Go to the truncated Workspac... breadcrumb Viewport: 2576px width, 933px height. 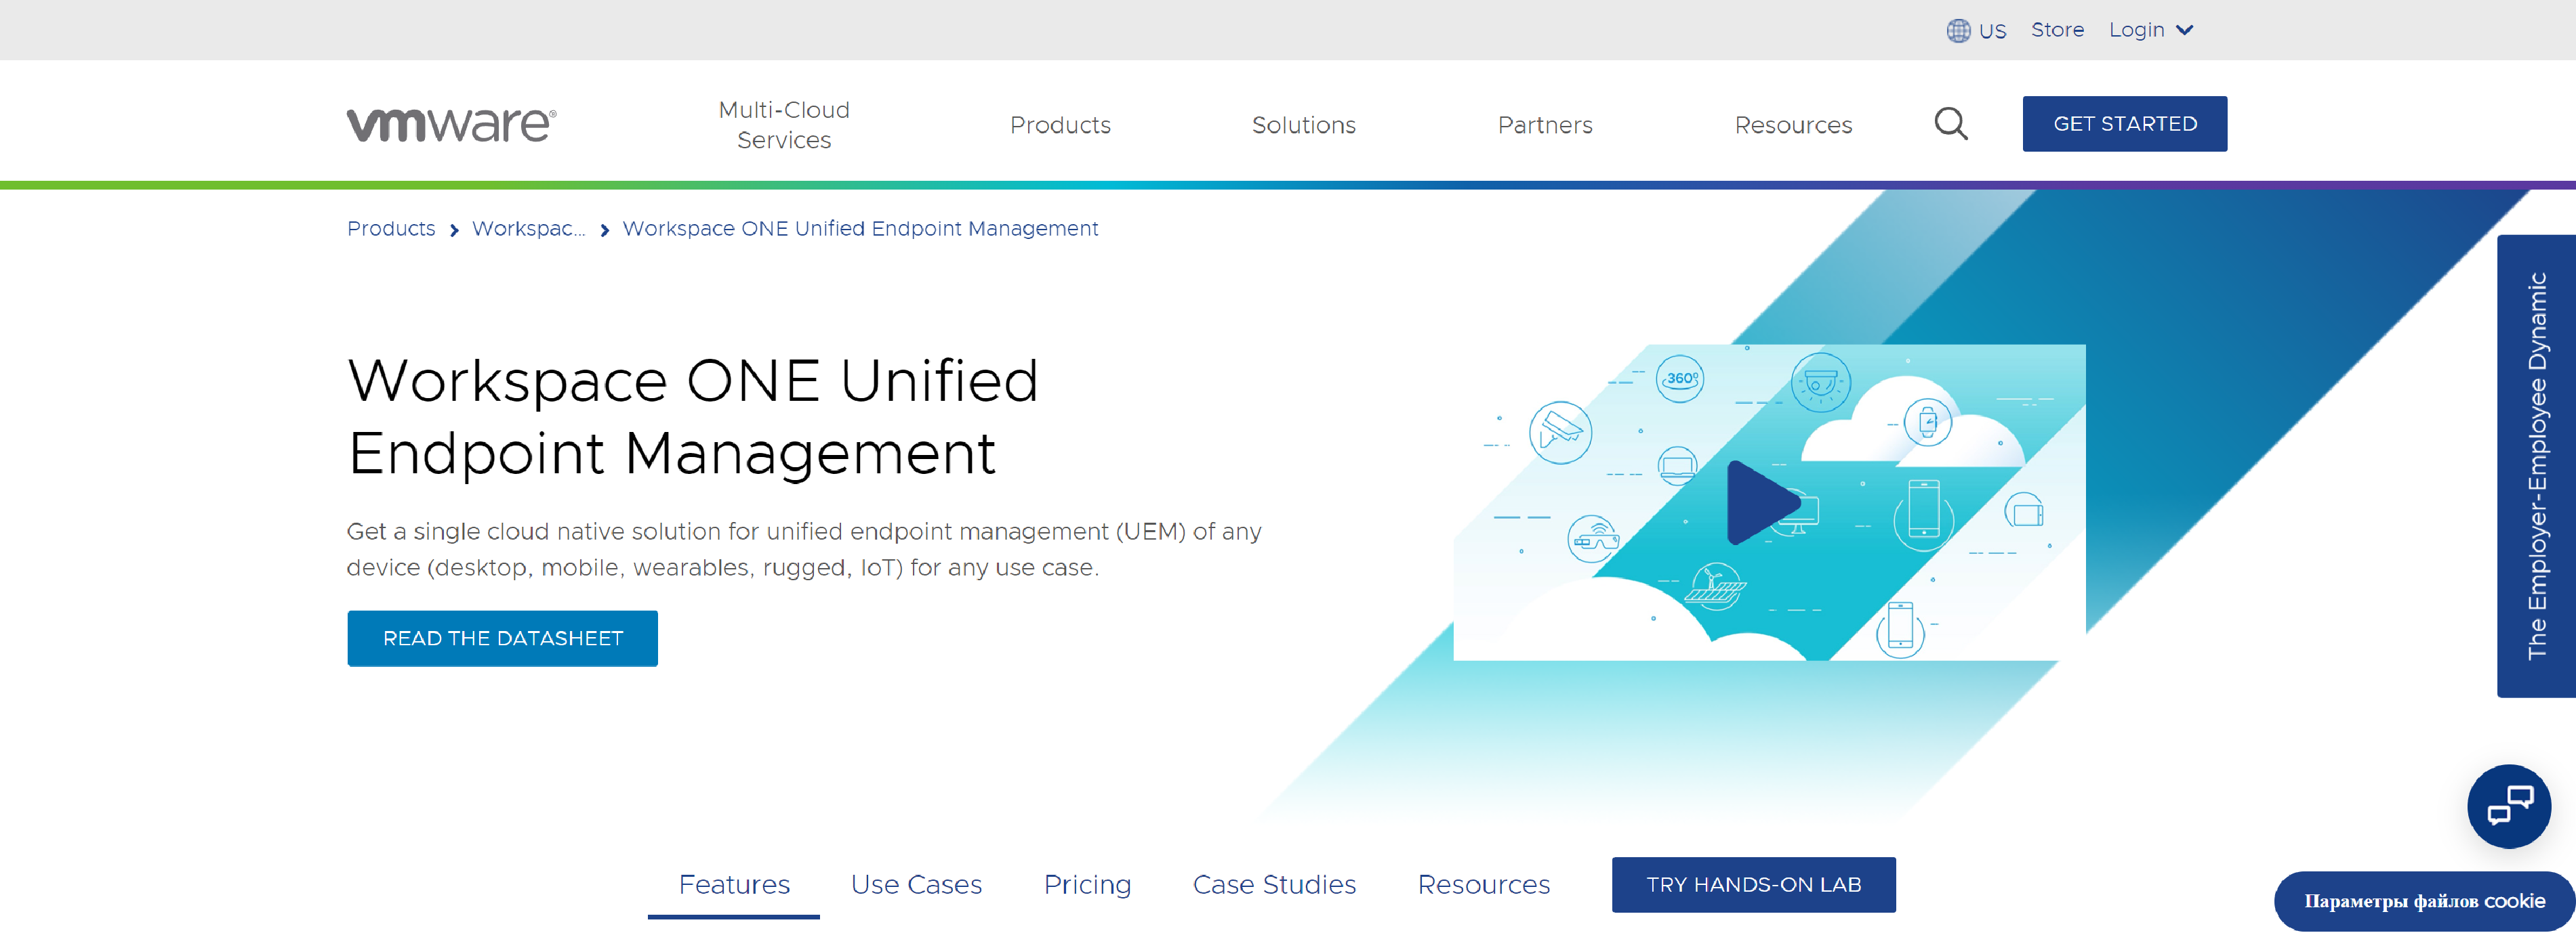[528, 229]
